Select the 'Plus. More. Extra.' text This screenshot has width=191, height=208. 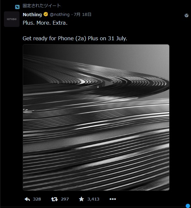(x=45, y=23)
